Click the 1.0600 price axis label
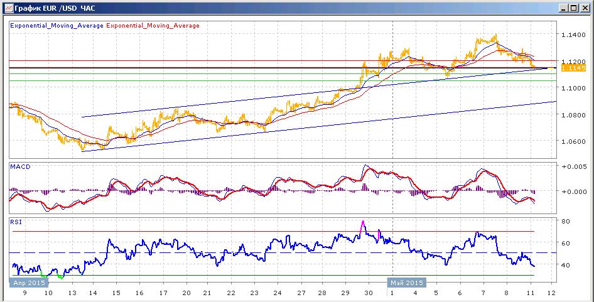This screenshot has height=302, width=594. 573,141
